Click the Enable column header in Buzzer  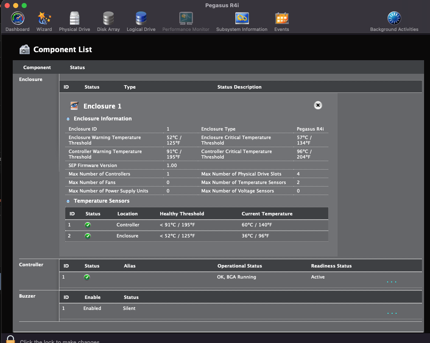(92, 297)
